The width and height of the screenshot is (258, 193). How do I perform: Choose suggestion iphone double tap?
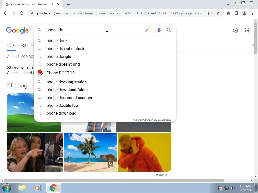point(105,105)
